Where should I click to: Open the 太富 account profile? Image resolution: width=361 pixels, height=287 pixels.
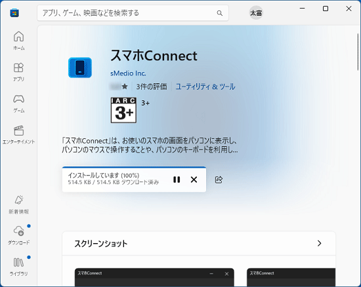click(x=256, y=13)
